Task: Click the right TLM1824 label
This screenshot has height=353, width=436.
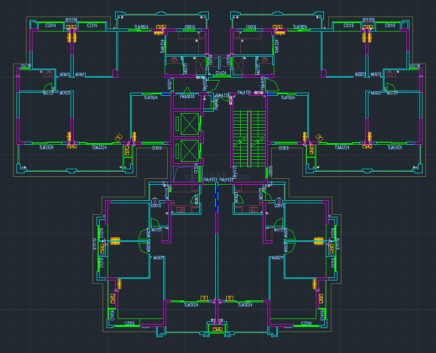Action: tap(299, 27)
